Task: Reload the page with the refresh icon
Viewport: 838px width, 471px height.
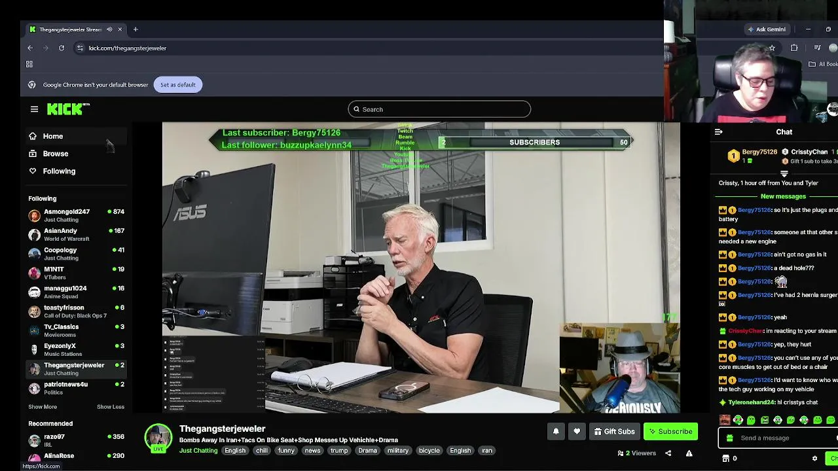Action: 62,48
